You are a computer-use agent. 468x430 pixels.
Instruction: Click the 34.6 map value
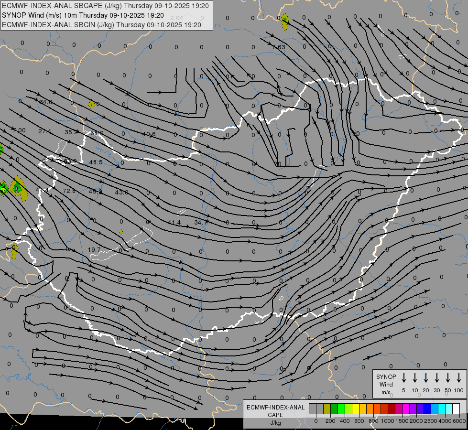pyautogui.click(x=46, y=102)
